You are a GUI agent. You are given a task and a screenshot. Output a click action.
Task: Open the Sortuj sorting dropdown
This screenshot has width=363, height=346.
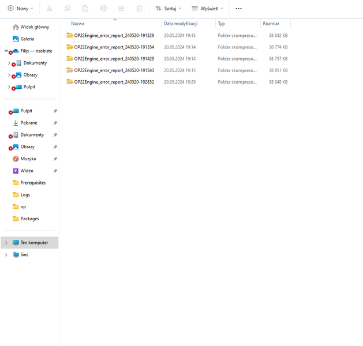point(168,9)
